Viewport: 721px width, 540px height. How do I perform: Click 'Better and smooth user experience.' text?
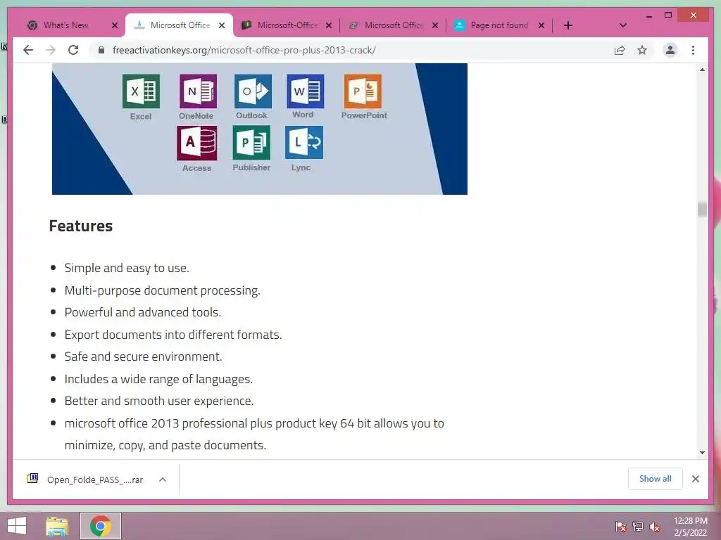pyautogui.click(x=159, y=401)
